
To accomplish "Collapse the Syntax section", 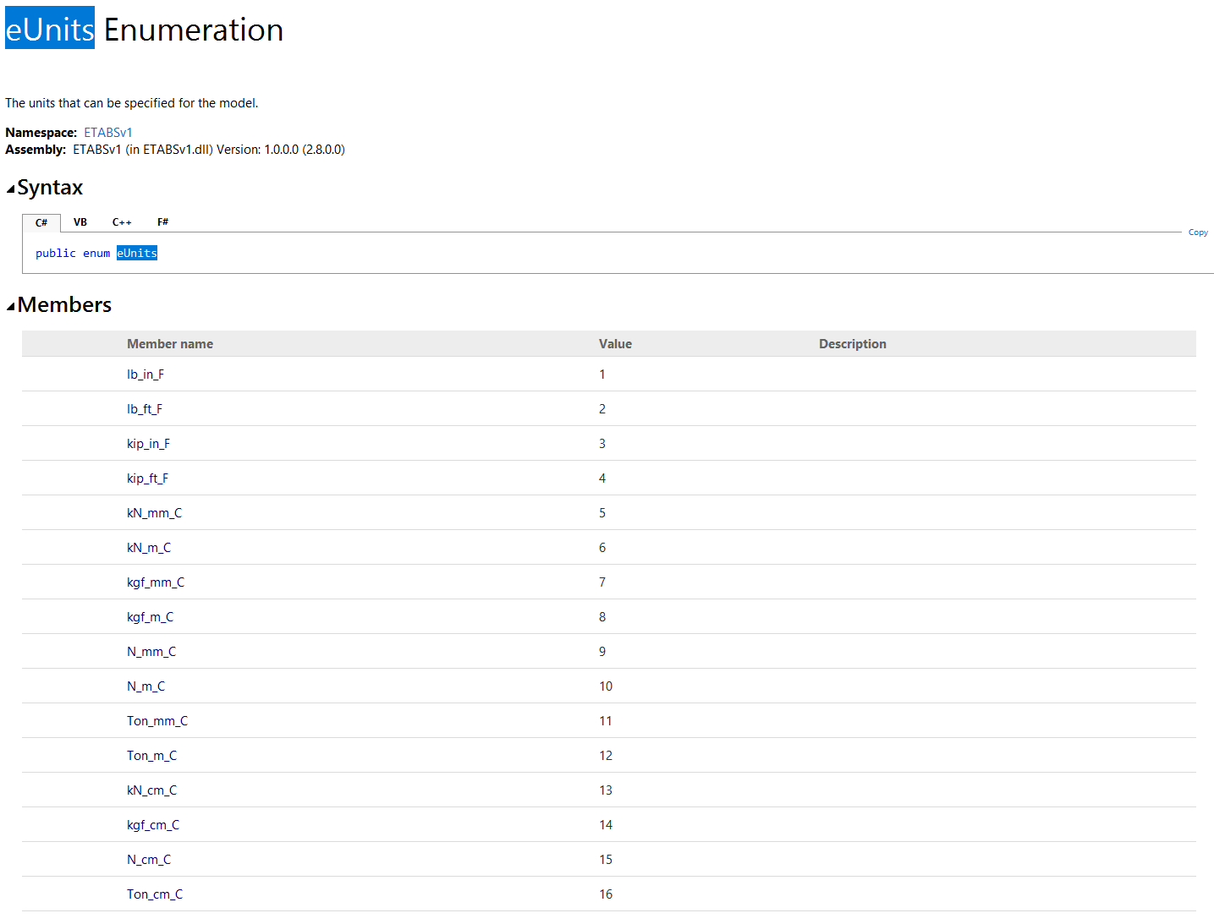I will pyautogui.click(x=11, y=189).
